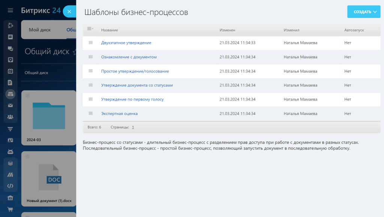Open the Маркетплейс robot icon
Screen dimensions: 384x217
click(10, 151)
